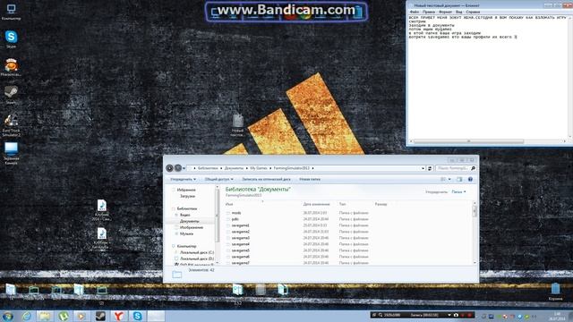Open the Explorer Share with dropdown
This screenshot has width=573, height=322.
click(x=218, y=179)
